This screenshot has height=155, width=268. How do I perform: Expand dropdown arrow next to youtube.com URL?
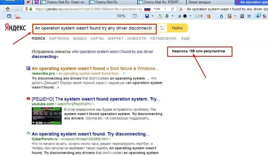click(x=93, y=104)
